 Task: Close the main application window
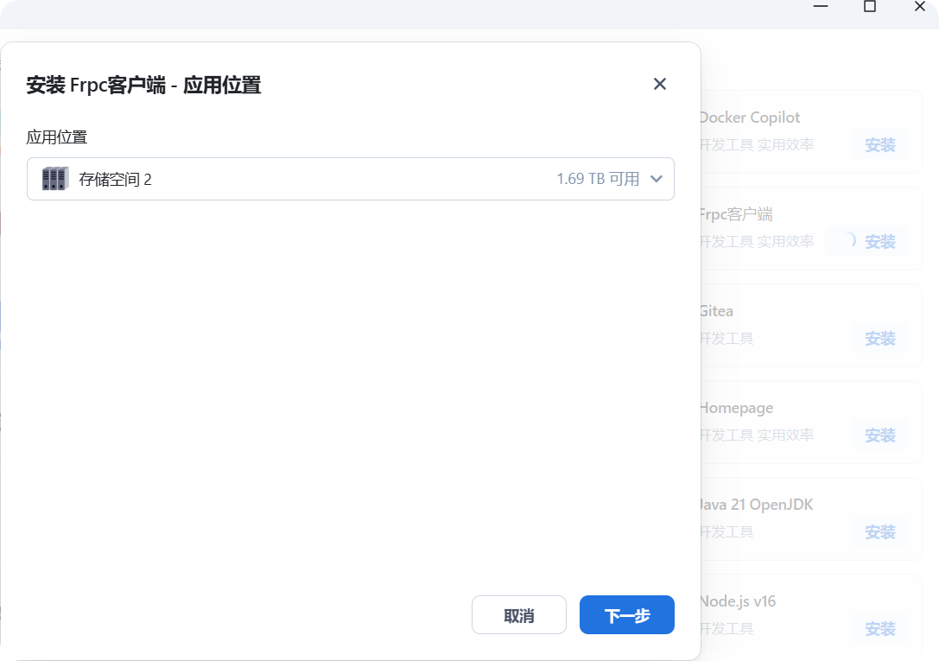pyautogui.click(x=921, y=7)
